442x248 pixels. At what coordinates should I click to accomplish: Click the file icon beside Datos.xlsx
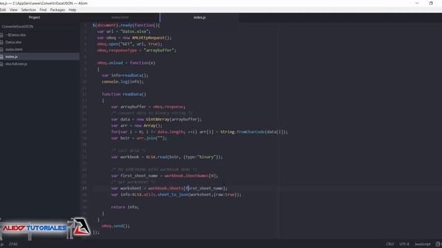coord(1,42)
